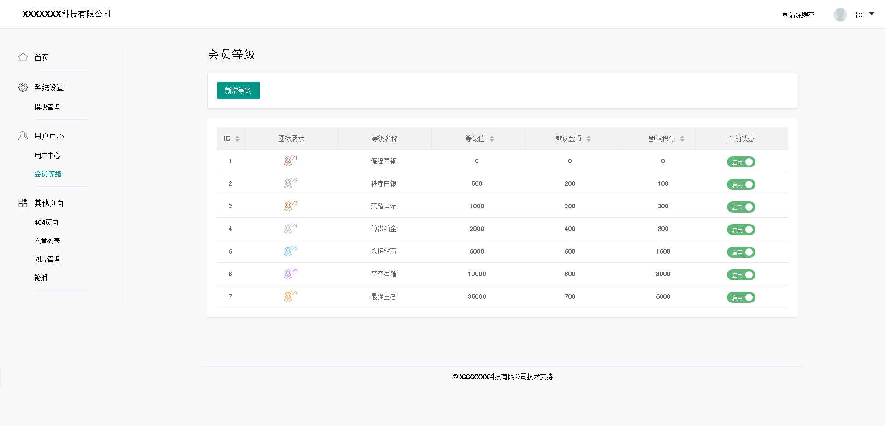Select the user icon beside 用户中心
Image resolution: width=885 pixels, height=426 pixels.
[x=23, y=136]
